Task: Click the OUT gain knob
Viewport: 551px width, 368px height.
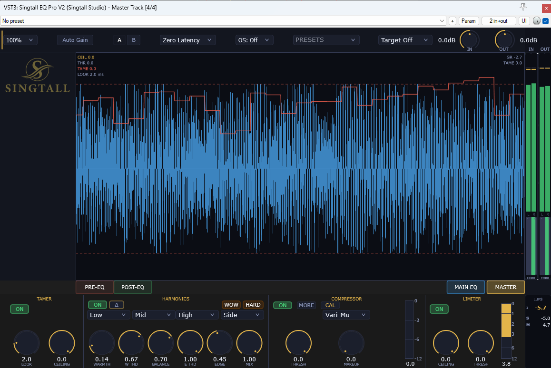Action: [x=504, y=40]
